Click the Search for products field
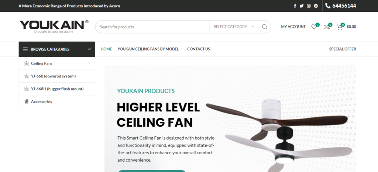 (152, 27)
